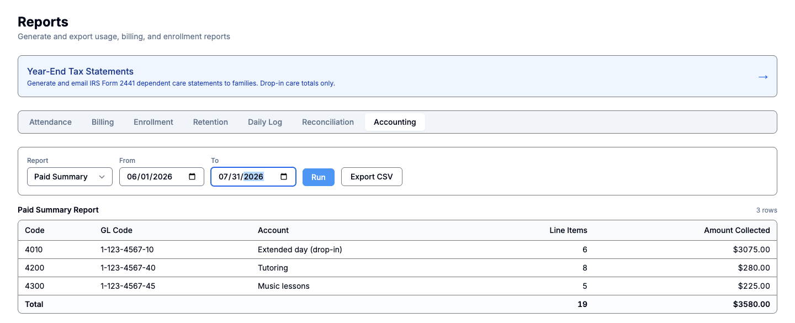This screenshot has width=795, height=323.
Task: Click the GL Code column header
Action: point(116,230)
